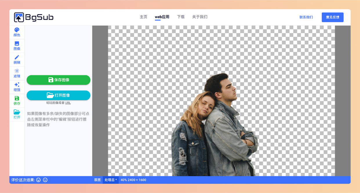This screenshot has height=193, width=360.
Task: Select the 增强 enhance tool
Action: pyautogui.click(x=17, y=86)
